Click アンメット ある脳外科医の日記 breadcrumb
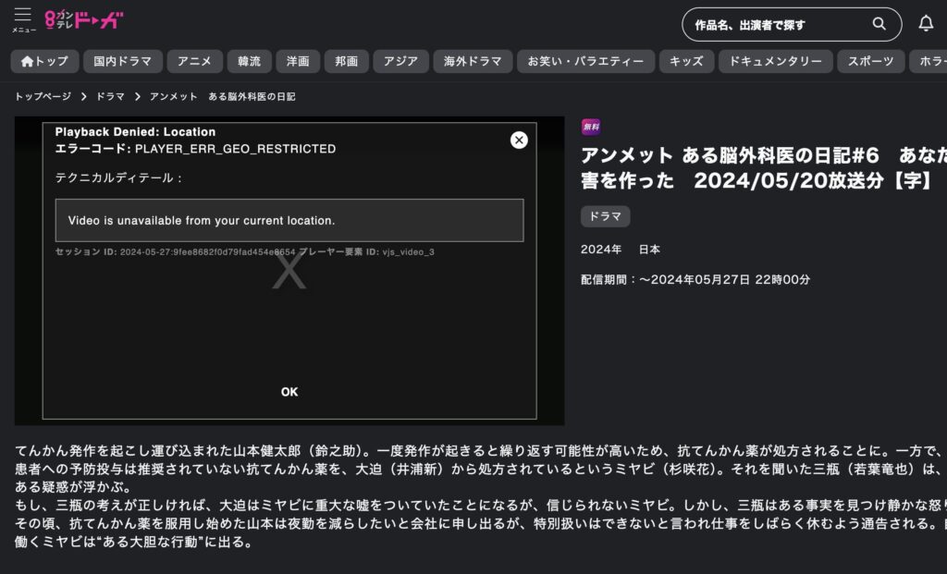The width and height of the screenshot is (947, 574). [x=222, y=96]
